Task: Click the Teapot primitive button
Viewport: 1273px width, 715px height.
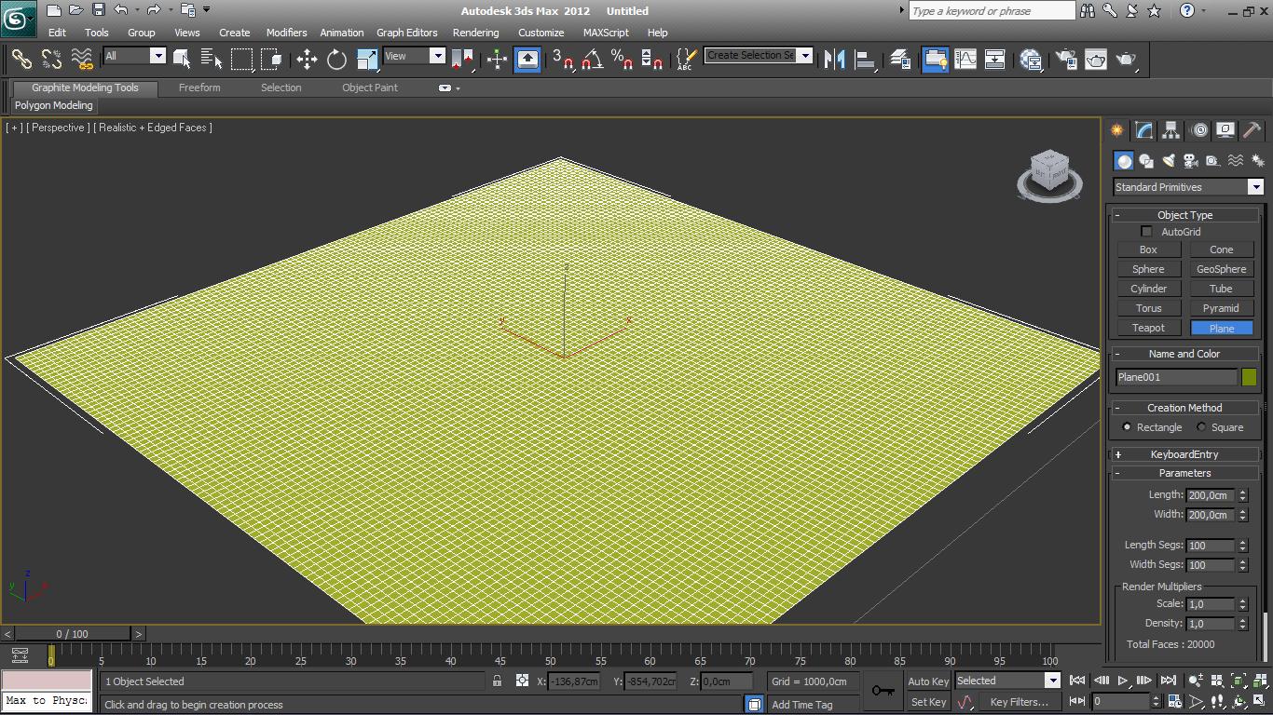Action: coord(1148,328)
